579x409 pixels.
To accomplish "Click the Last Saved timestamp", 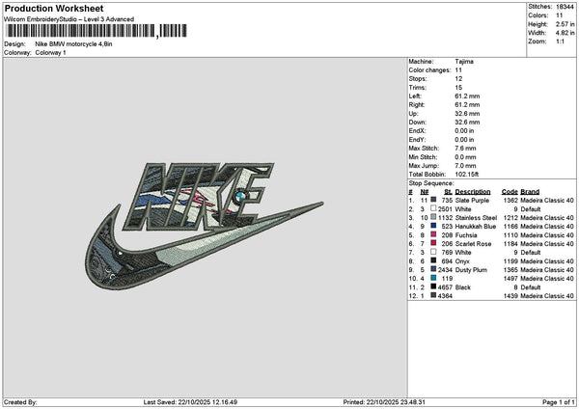I will (x=190, y=402).
